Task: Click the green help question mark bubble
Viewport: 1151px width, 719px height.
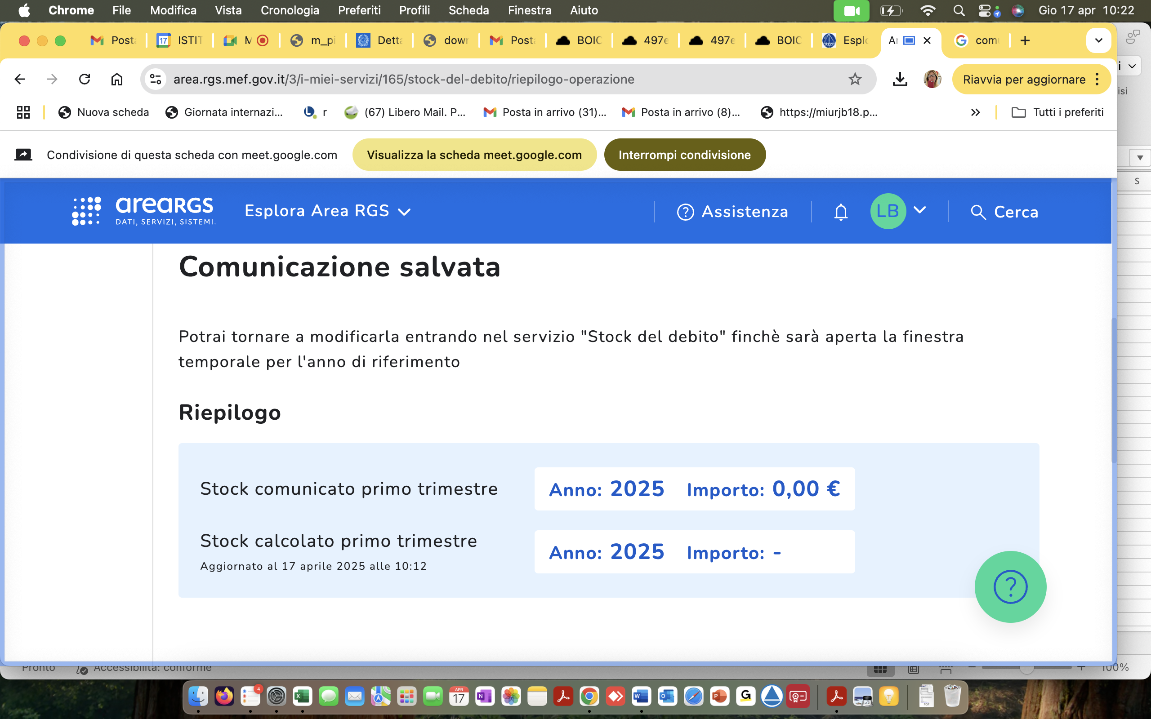Action: click(1010, 586)
